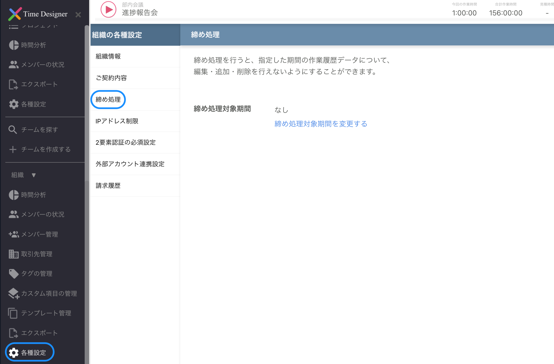The width and height of the screenshot is (554, 364).
Task: Click the エクスポート export icon
Action: point(13,84)
